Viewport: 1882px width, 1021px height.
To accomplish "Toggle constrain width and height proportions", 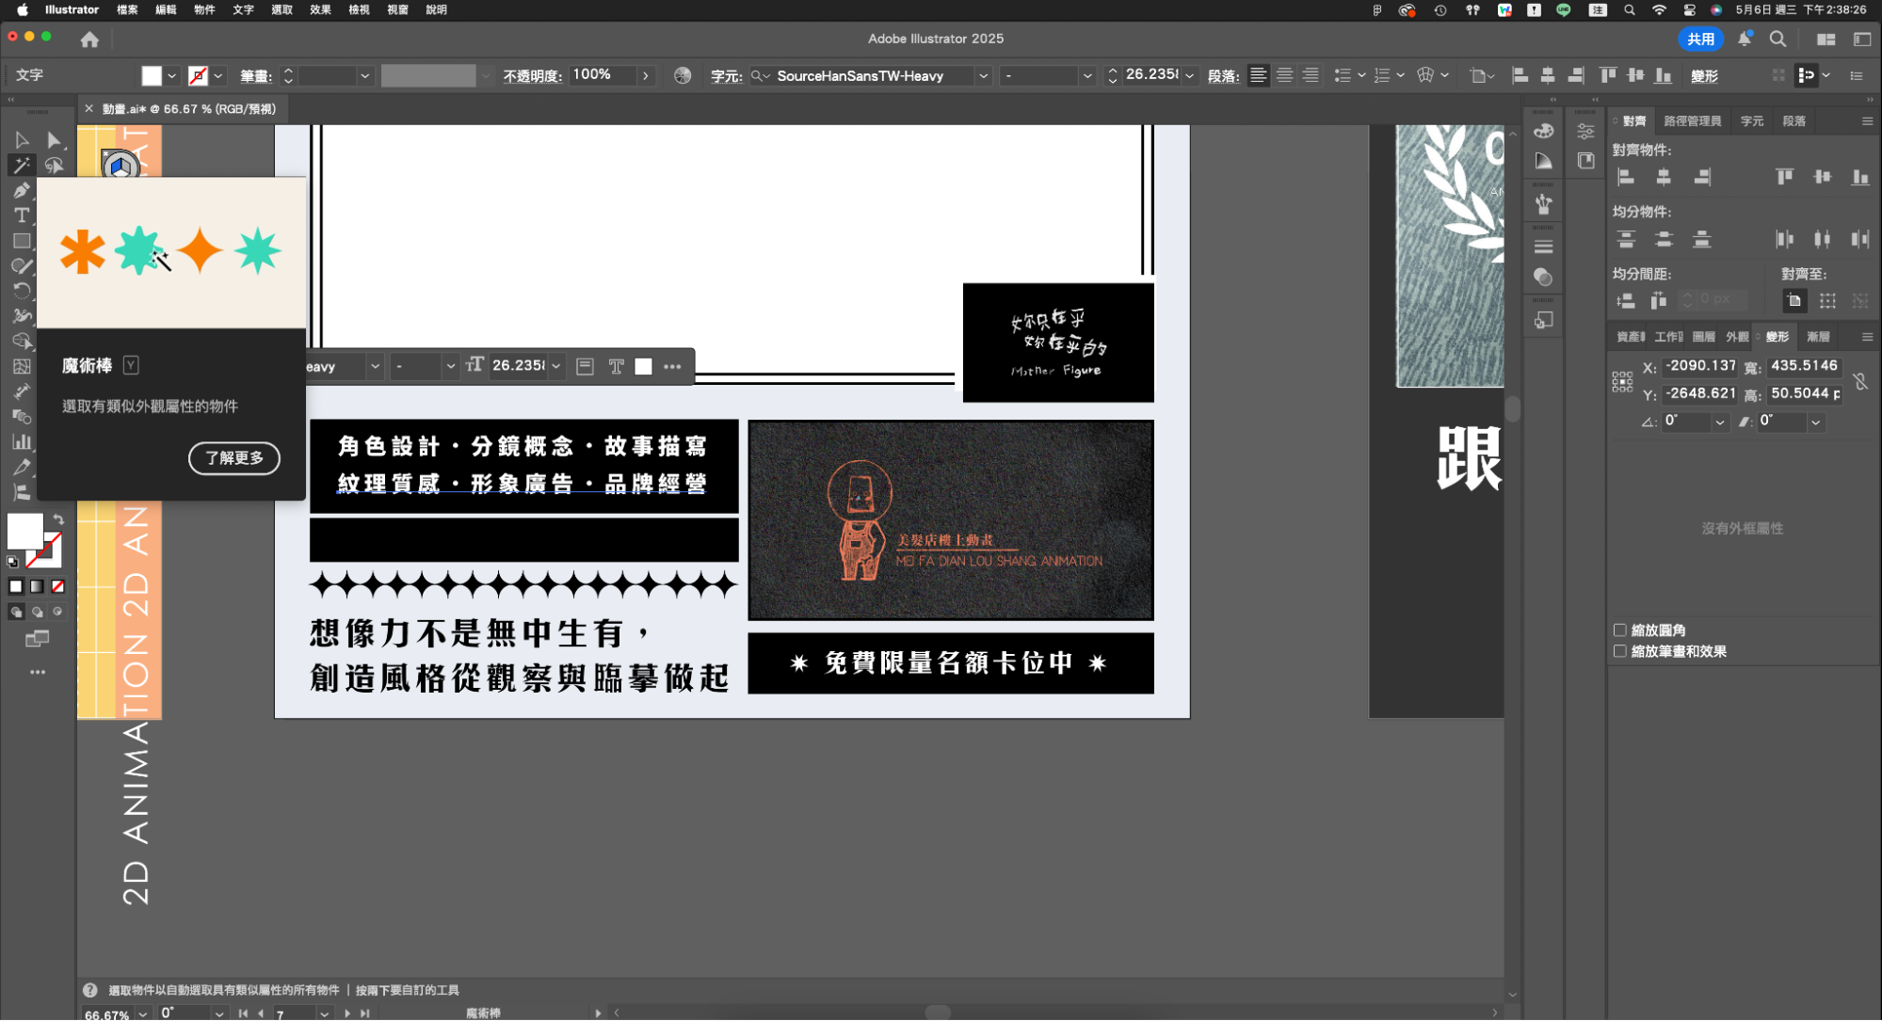I will point(1861,381).
